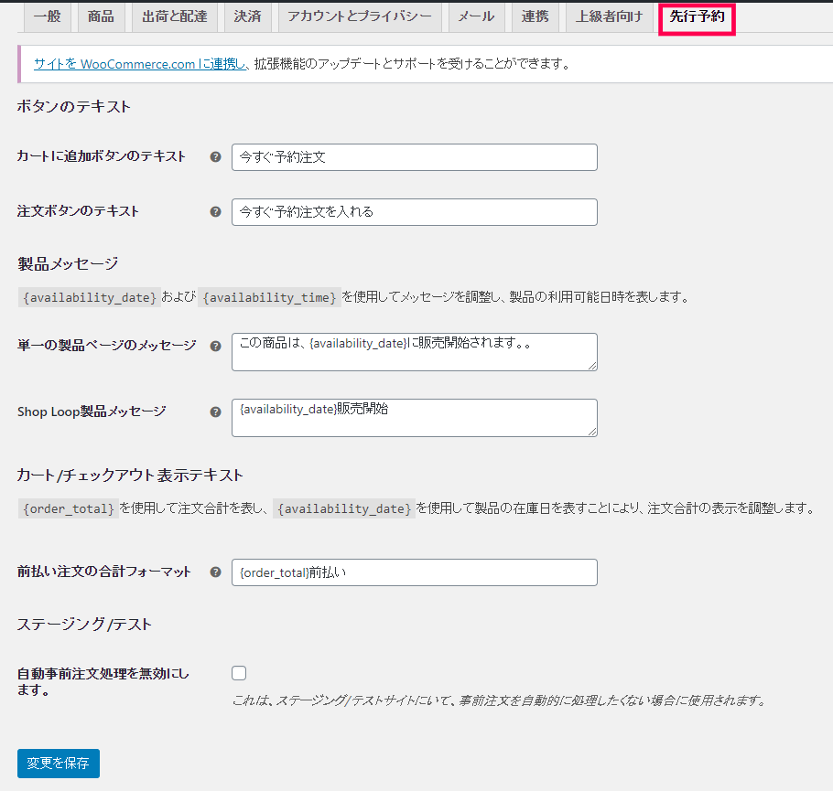Click help icon beside Shop Loop製品メッセージ
Viewport: 833px width, 791px height.
click(x=215, y=412)
